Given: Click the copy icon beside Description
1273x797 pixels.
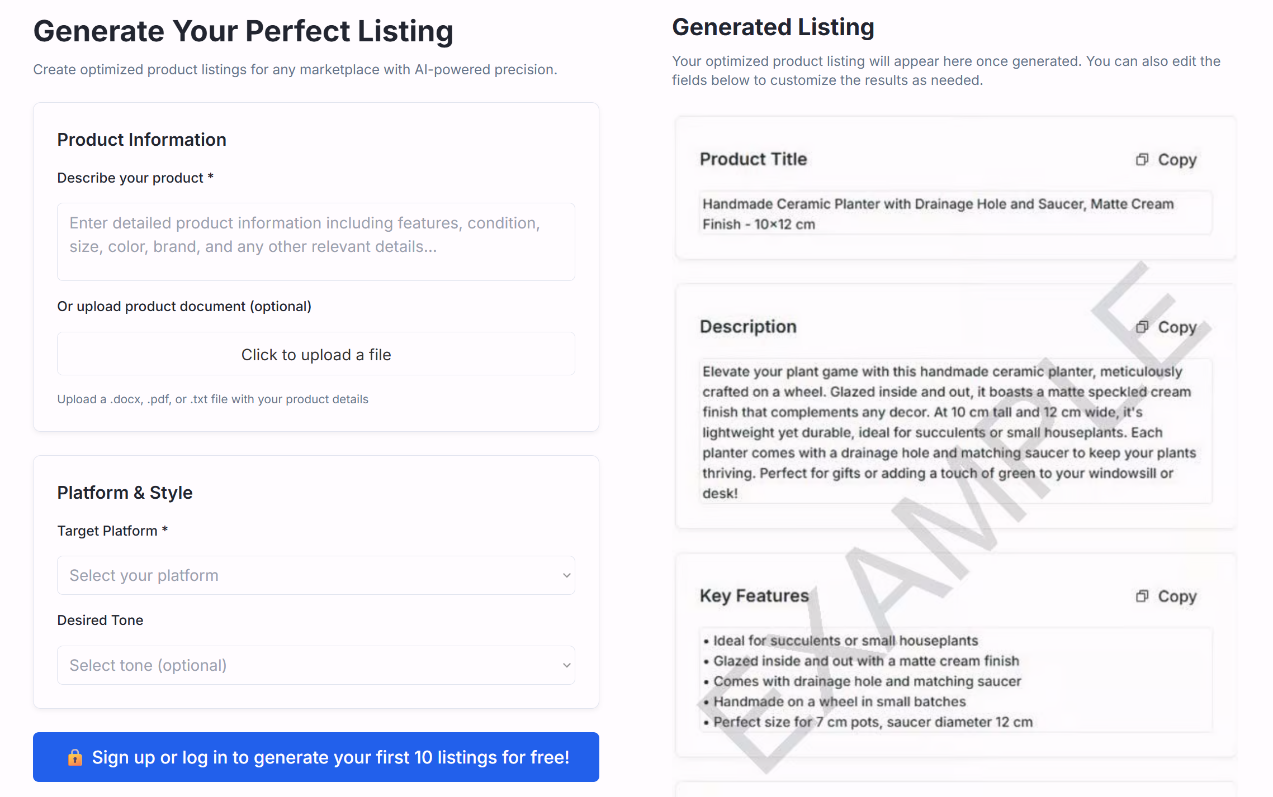Looking at the screenshot, I should coord(1142,327).
